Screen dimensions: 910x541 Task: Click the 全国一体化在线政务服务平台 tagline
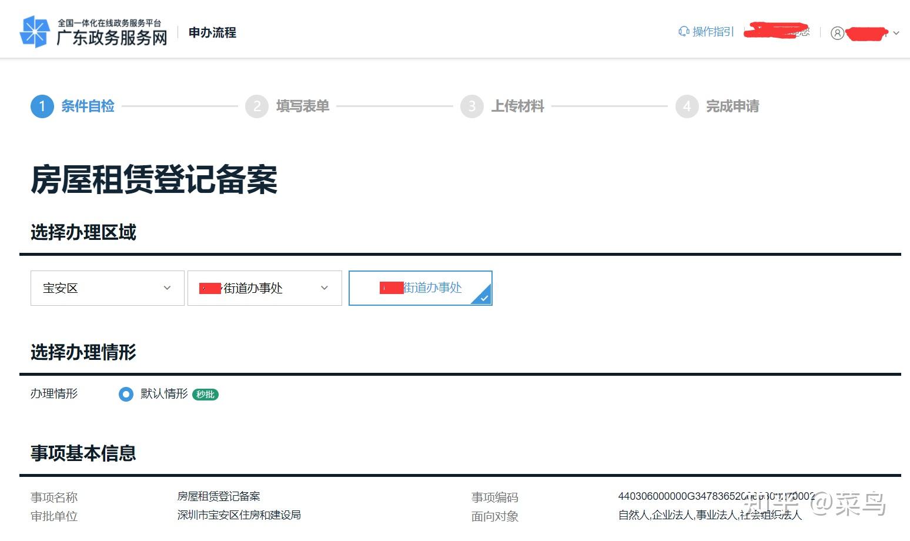(109, 23)
